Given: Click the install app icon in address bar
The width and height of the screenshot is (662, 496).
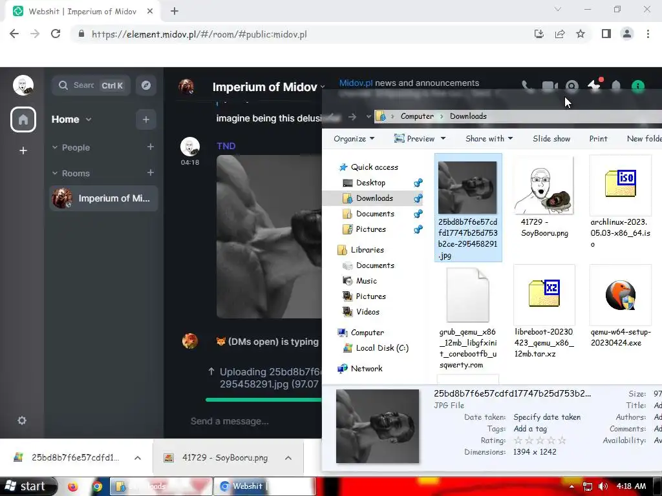Looking at the screenshot, I should coord(539,34).
